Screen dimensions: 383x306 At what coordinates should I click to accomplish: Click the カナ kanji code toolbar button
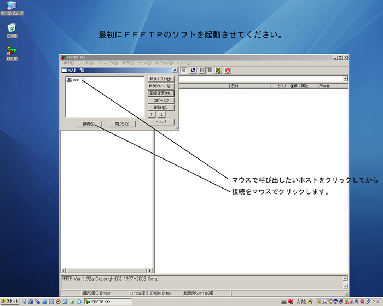pyautogui.click(x=184, y=70)
